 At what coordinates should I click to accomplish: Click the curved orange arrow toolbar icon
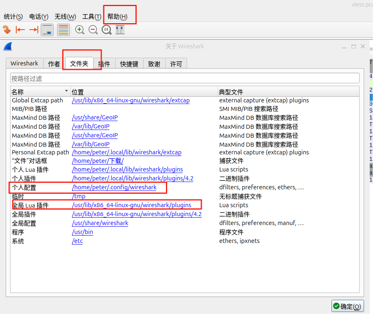(7, 30)
